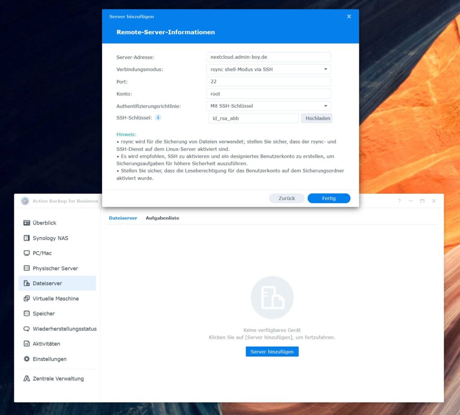Focus the Port input field
The image size is (460, 415).
[268, 81]
